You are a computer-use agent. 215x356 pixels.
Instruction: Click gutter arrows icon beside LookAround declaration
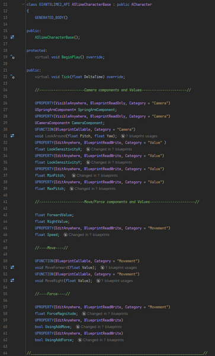coord(12,136)
